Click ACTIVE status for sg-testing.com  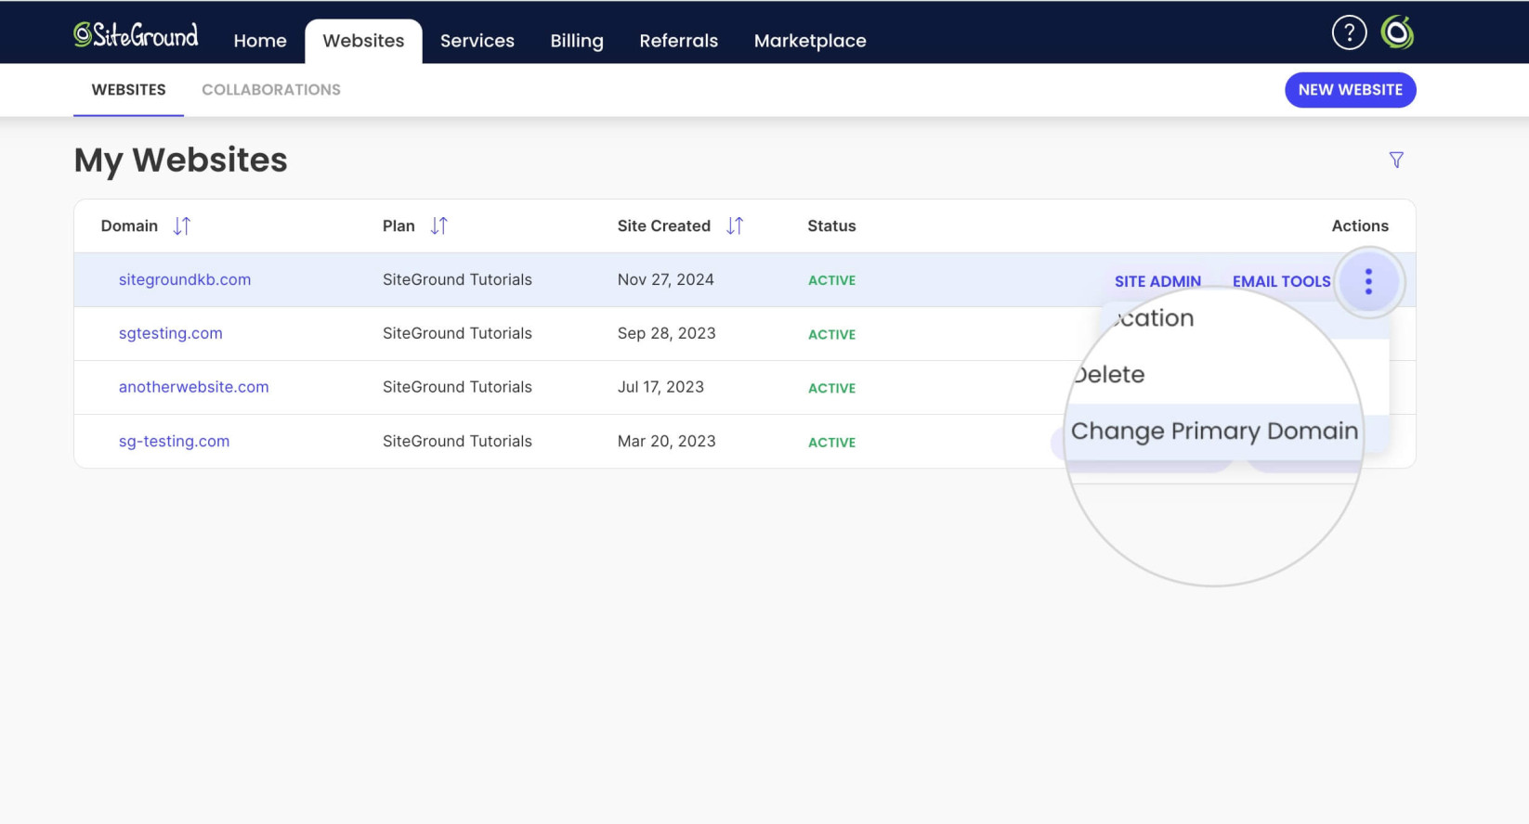point(831,443)
